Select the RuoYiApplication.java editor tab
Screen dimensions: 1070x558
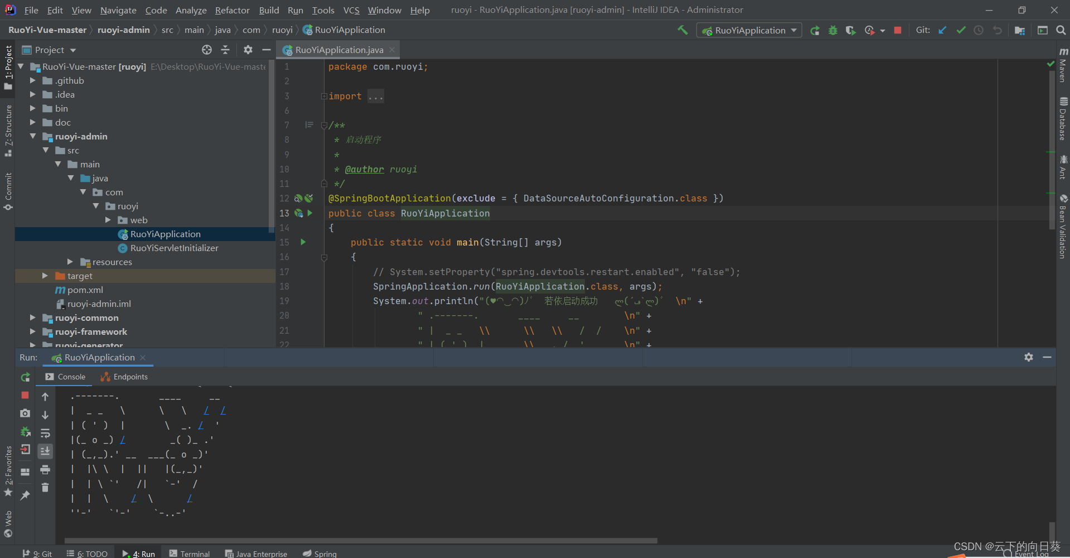click(x=339, y=50)
